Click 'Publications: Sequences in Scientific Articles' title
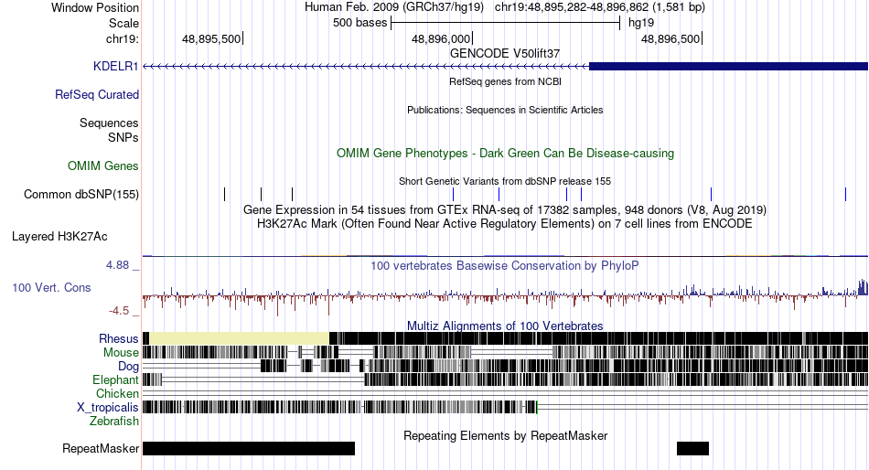The width and height of the screenshot is (869, 470). [x=505, y=110]
